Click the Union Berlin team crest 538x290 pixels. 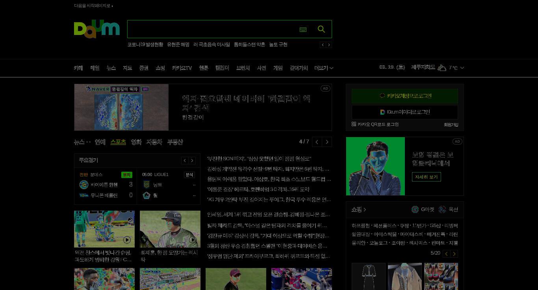point(84,195)
